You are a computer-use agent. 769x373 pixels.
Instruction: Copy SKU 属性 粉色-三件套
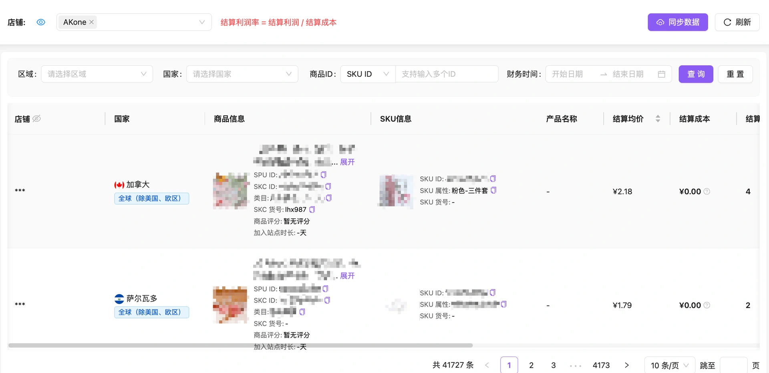(493, 190)
